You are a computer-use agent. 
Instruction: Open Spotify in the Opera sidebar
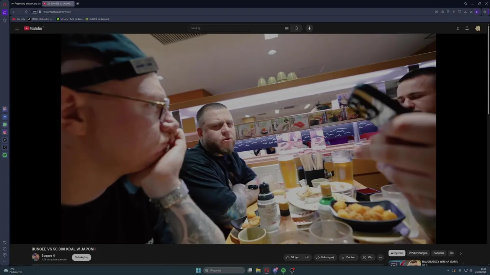tap(5, 155)
